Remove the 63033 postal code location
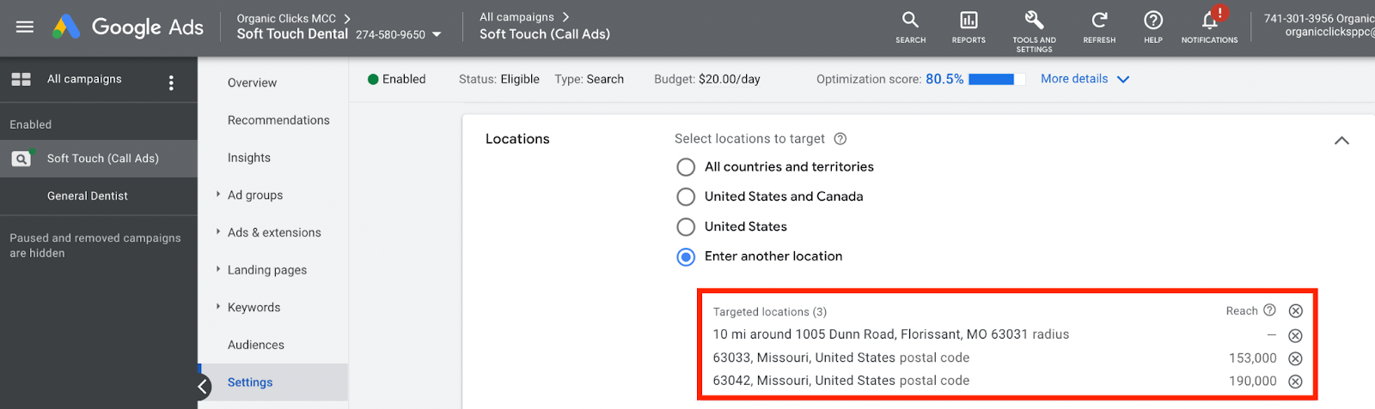The height and width of the screenshot is (409, 1375). (1295, 358)
